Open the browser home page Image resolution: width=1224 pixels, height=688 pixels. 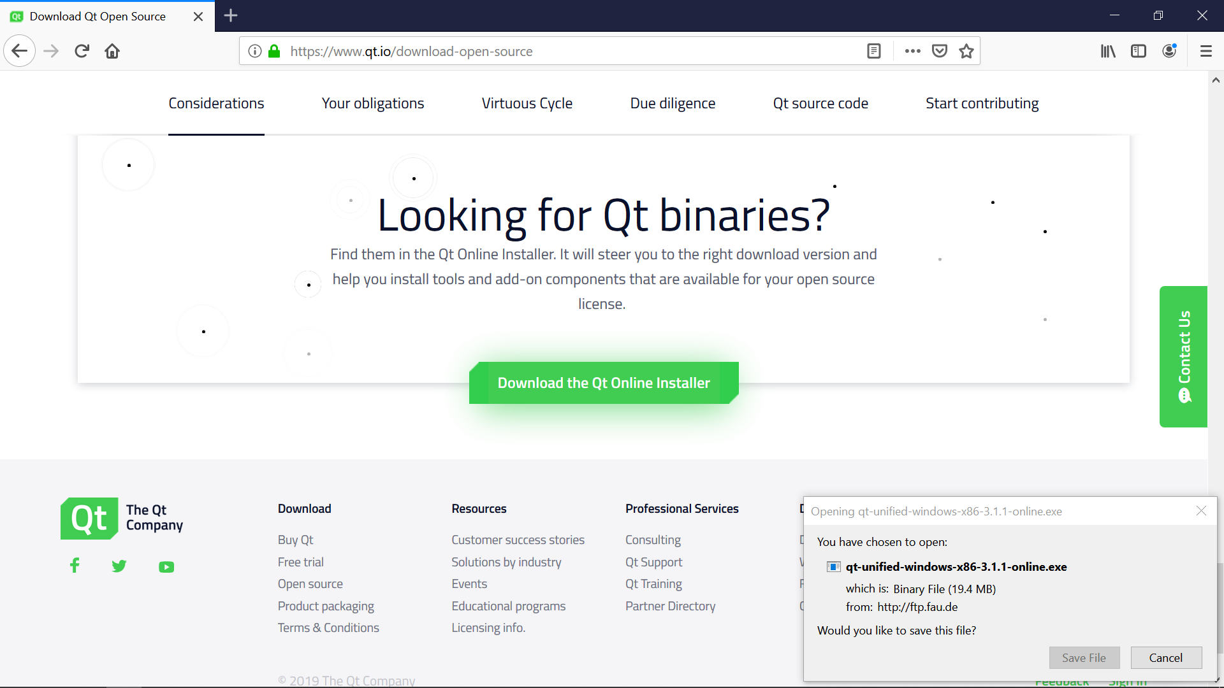(112, 51)
